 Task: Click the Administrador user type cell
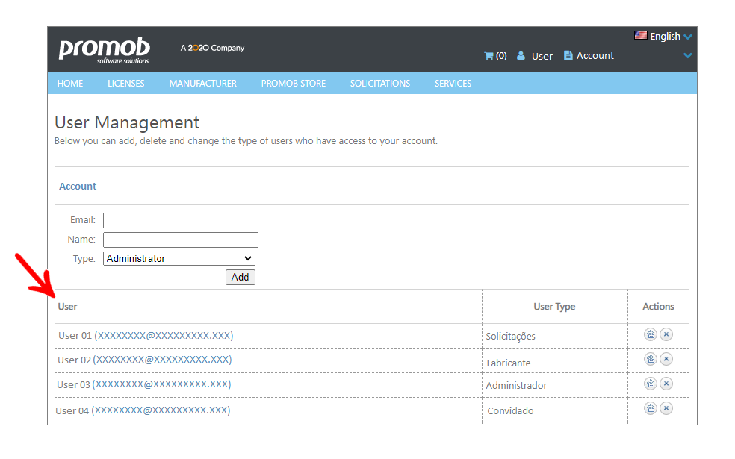tap(516, 385)
